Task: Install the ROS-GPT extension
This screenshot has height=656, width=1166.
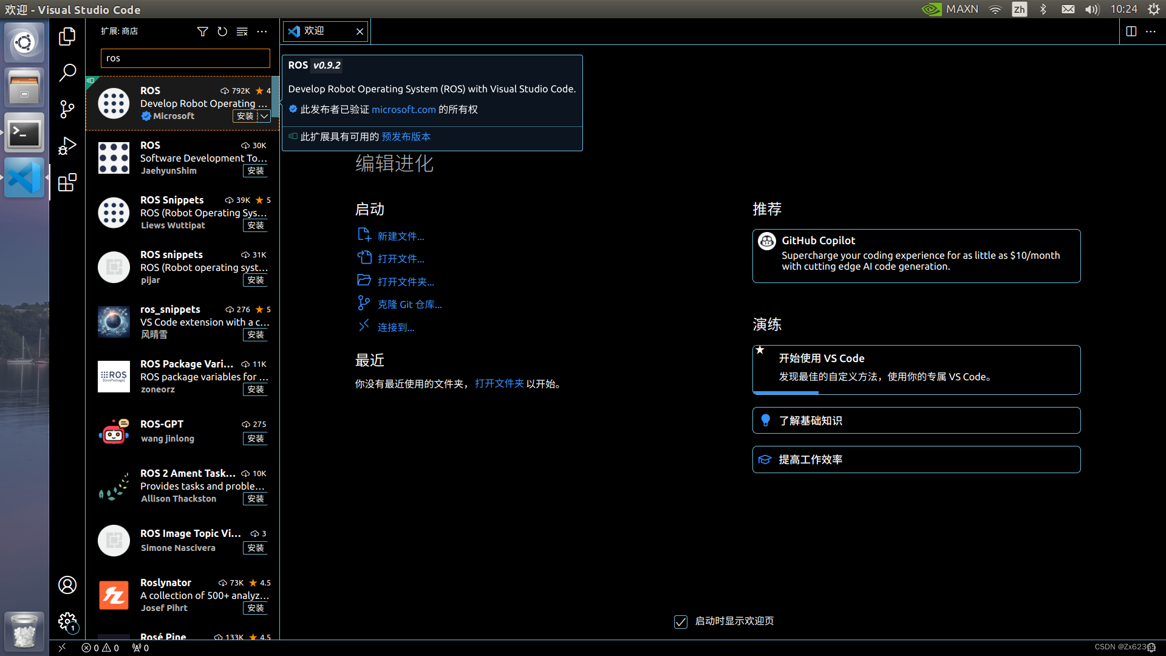Action: tap(256, 439)
